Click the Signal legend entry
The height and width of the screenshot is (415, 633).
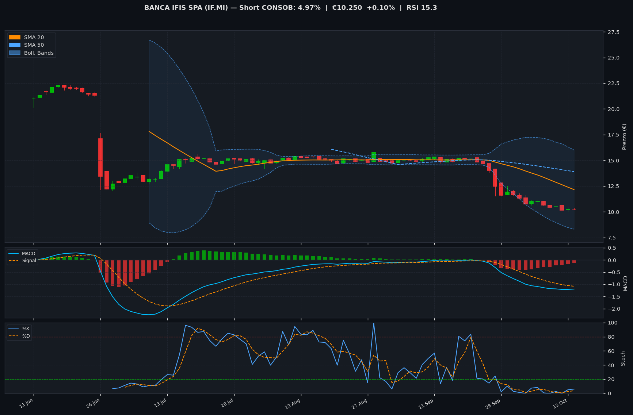point(22,261)
